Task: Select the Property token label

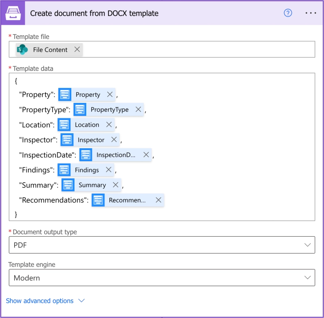Action: click(x=88, y=95)
